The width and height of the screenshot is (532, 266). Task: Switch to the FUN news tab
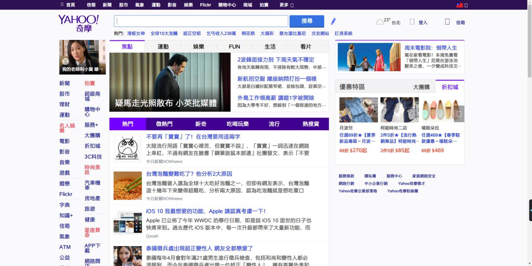coord(234,47)
